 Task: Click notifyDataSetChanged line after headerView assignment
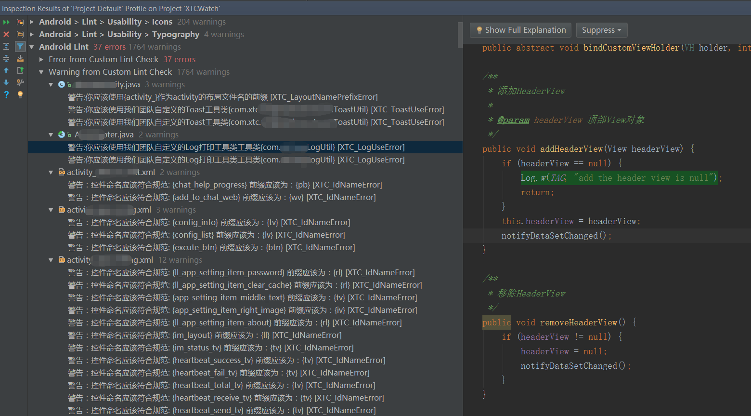[x=557, y=236]
